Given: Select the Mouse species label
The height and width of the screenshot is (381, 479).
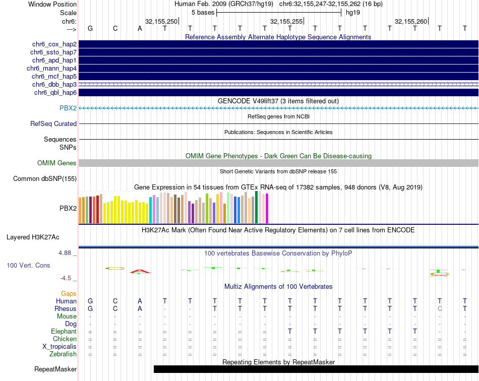Looking at the screenshot, I should point(67,316).
